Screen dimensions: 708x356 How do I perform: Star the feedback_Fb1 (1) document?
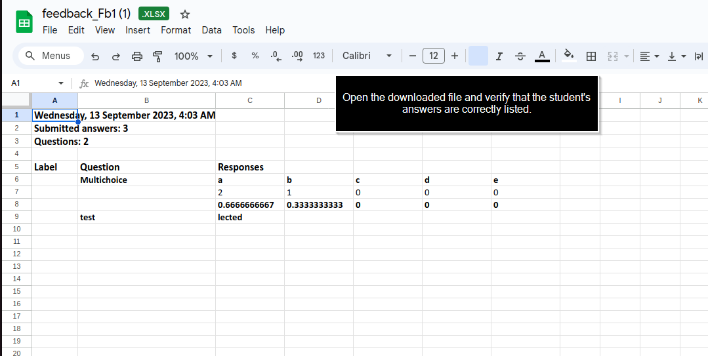point(184,14)
